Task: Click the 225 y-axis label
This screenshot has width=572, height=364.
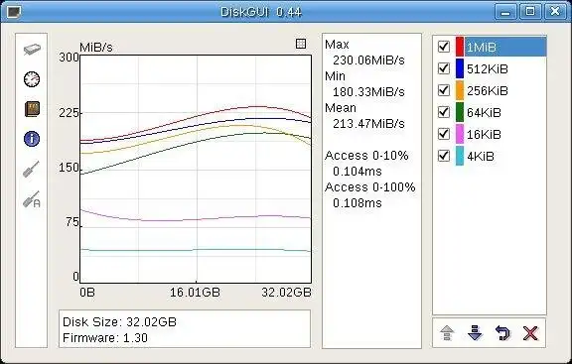Action: 69,113
